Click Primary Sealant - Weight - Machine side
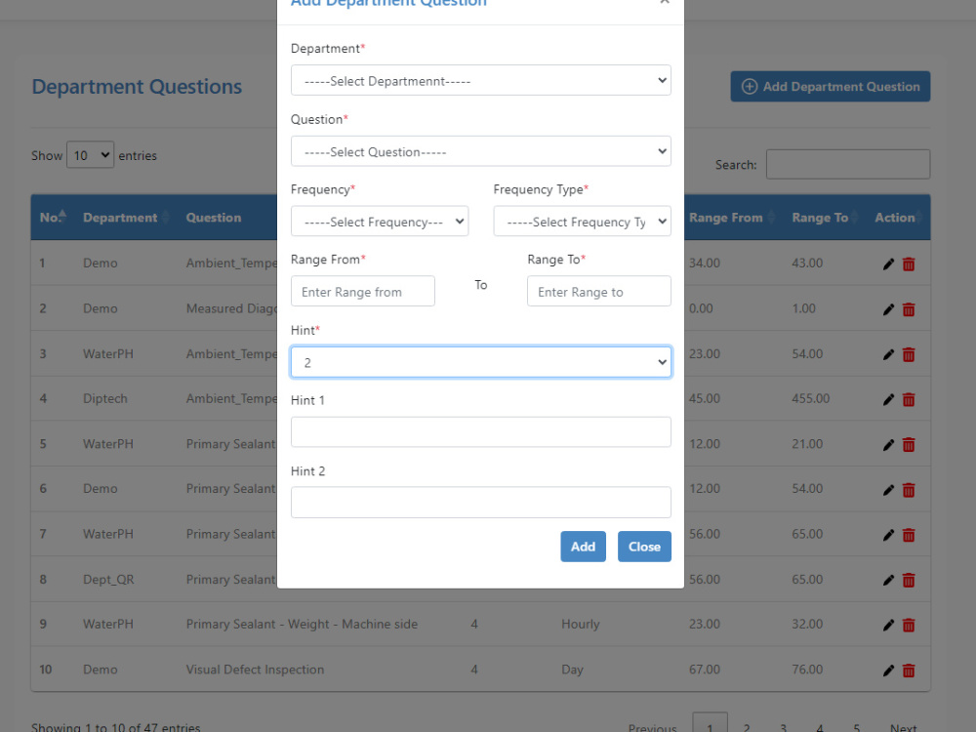This screenshot has width=976, height=732. pyautogui.click(x=302, y=625)
